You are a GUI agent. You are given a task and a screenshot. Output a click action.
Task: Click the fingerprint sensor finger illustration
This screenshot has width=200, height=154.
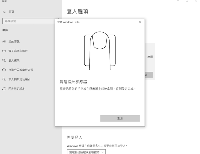pos(100,51)
